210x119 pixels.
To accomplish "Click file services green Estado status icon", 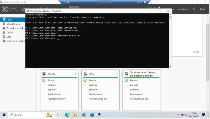I will [x=126, y=80].
